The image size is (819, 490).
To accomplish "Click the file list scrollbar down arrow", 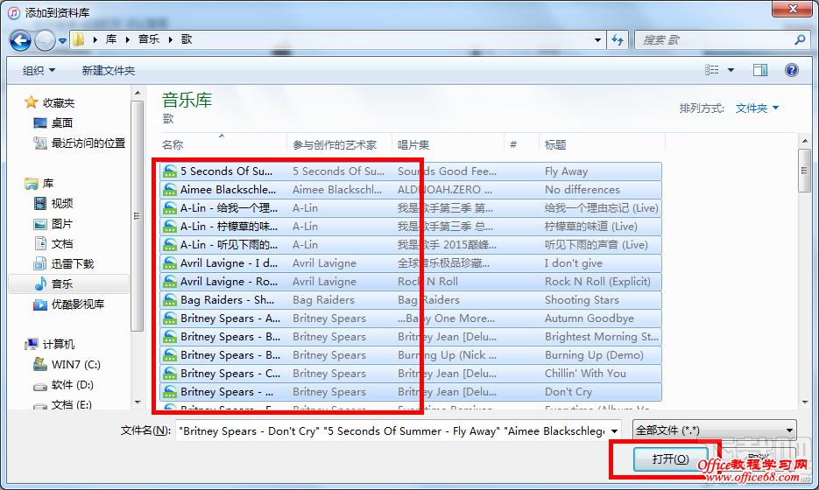I will point(804,402).
